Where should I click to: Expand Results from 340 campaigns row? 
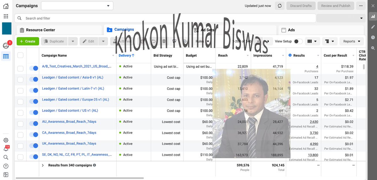tap(43, 165)
